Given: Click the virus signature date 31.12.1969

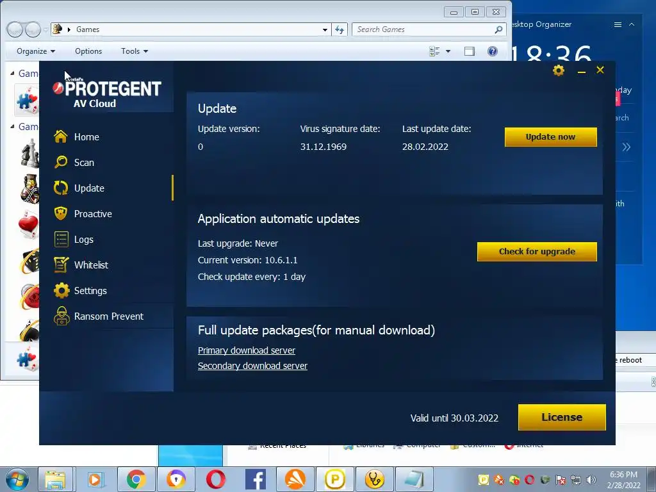Looking at the screenshot, I should click(324, 147).
